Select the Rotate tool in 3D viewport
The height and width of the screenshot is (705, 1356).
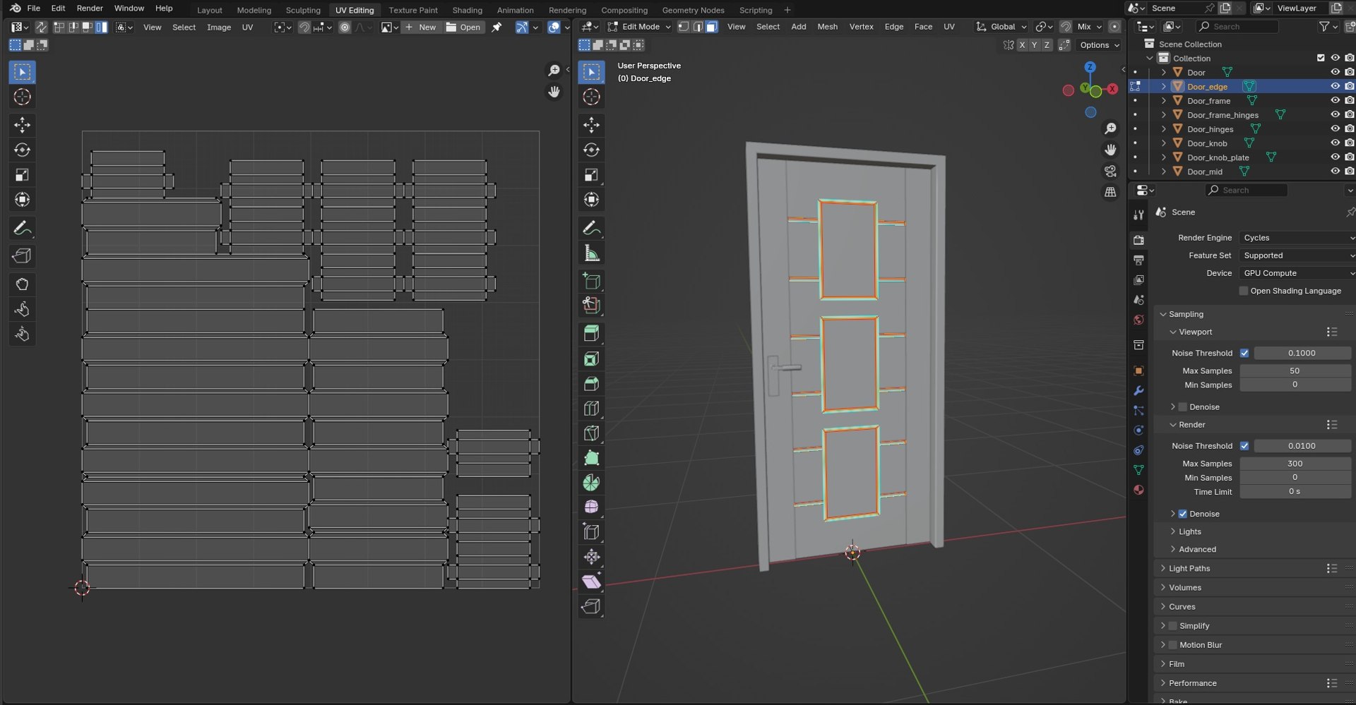coord(591,150)
